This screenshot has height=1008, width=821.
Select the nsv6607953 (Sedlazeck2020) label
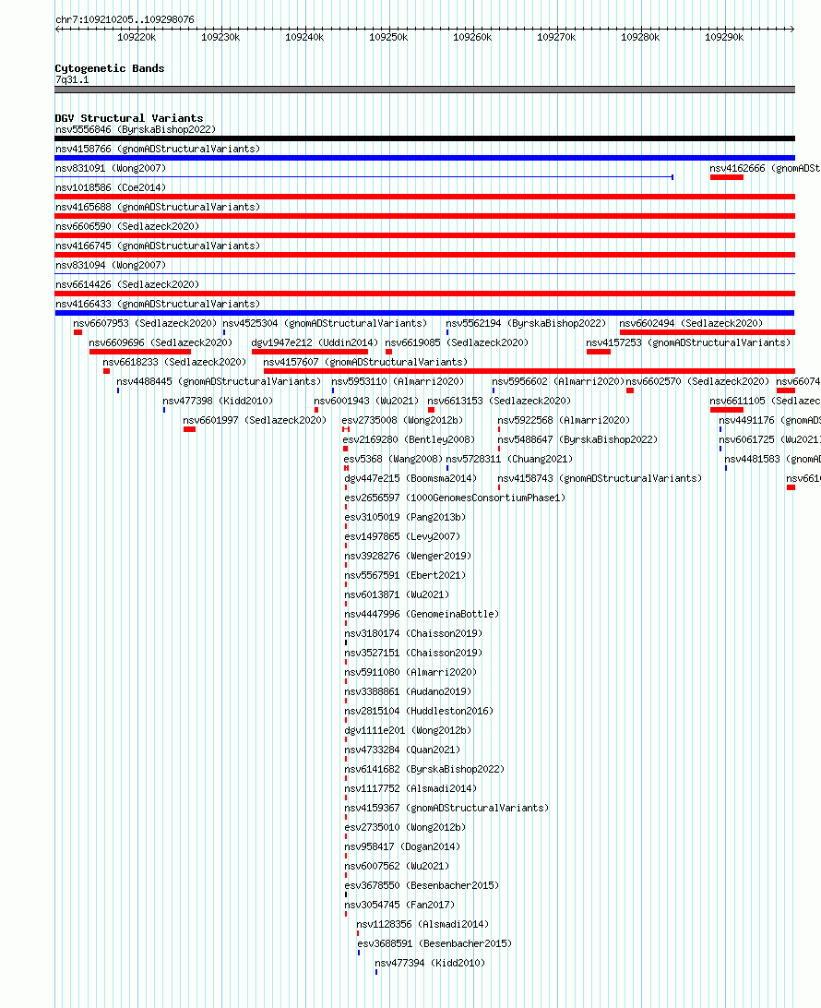[145, 323]
